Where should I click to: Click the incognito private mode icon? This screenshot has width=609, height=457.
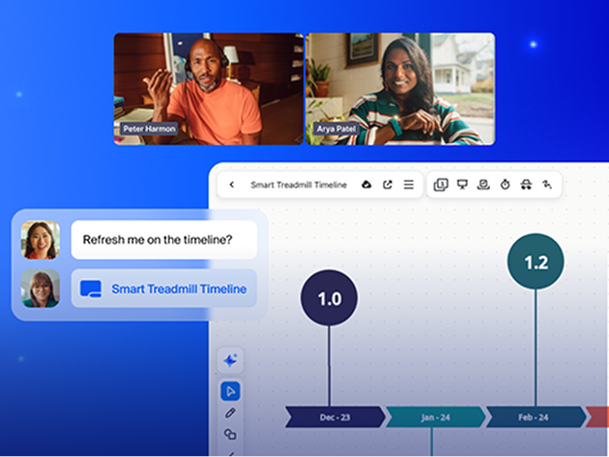(526, 185)
